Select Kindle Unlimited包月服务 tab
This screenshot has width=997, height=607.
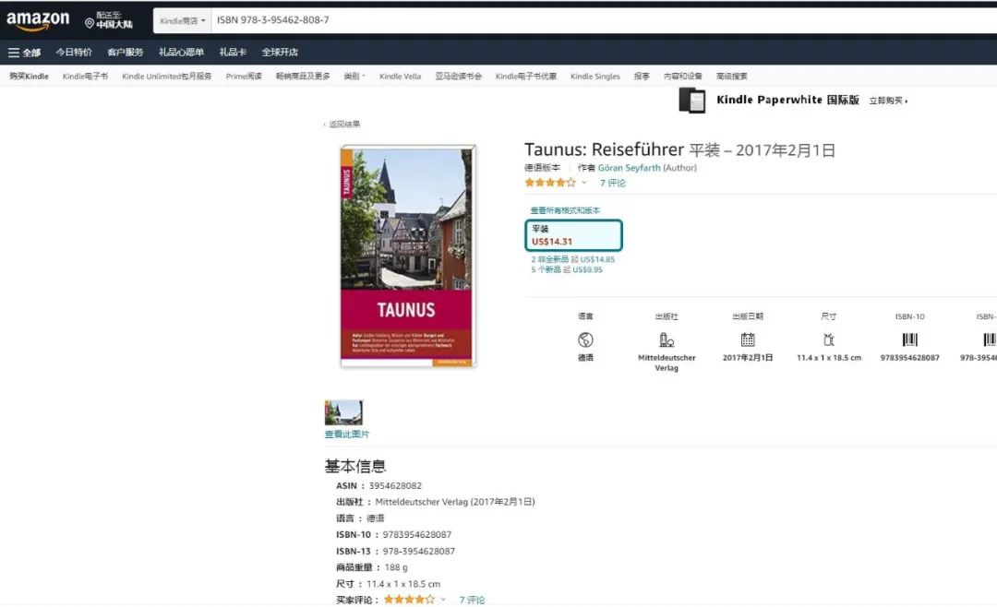(166, 77)
